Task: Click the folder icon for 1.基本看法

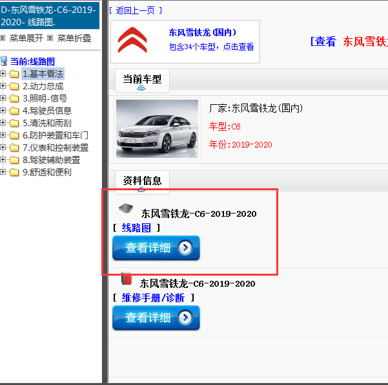Action: pos(14,74)
